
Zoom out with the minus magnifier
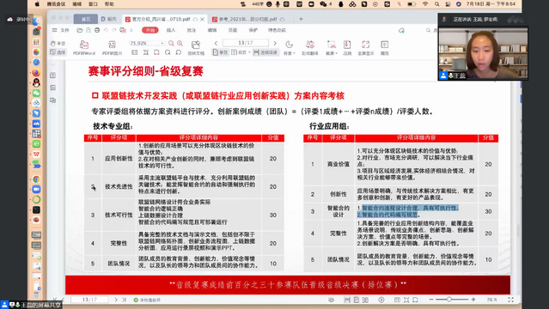tap(171, 43)
